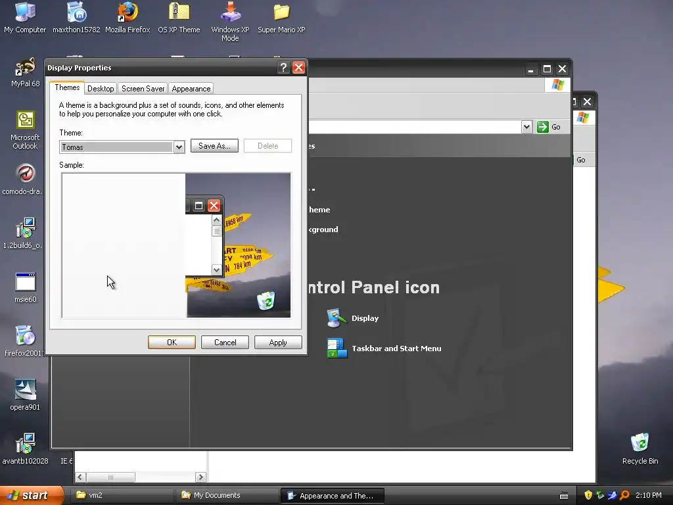Click Taskbar and Start Menu icon
673x505 pixels.
point(336,349)
